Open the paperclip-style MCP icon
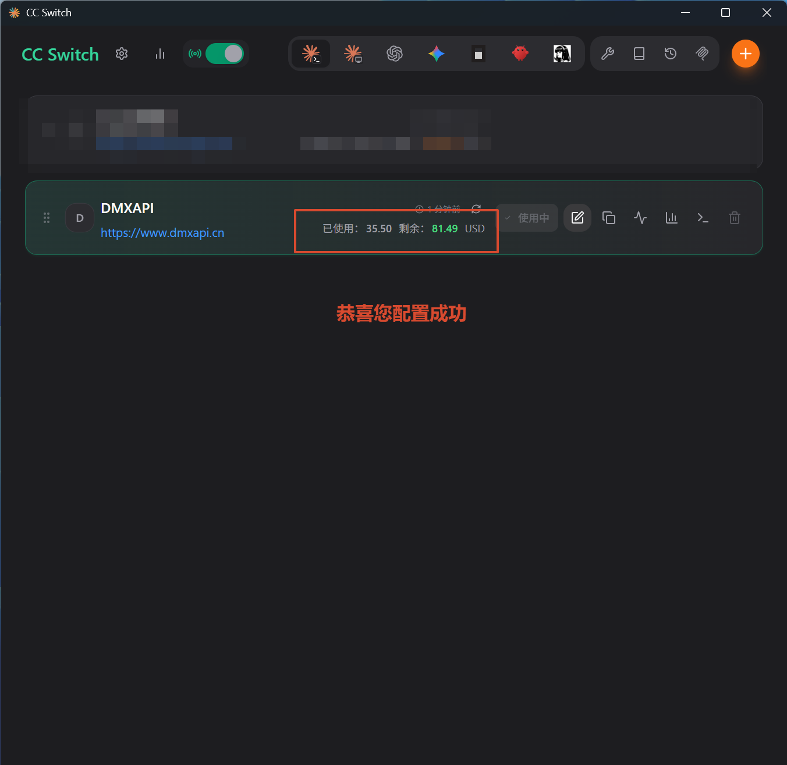This screenshot has height=765, width=787. point(702,54)
